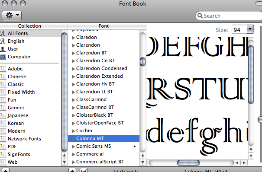Click the preview scroll down arrow
262x172 pixels.
(x=251, y=156)
